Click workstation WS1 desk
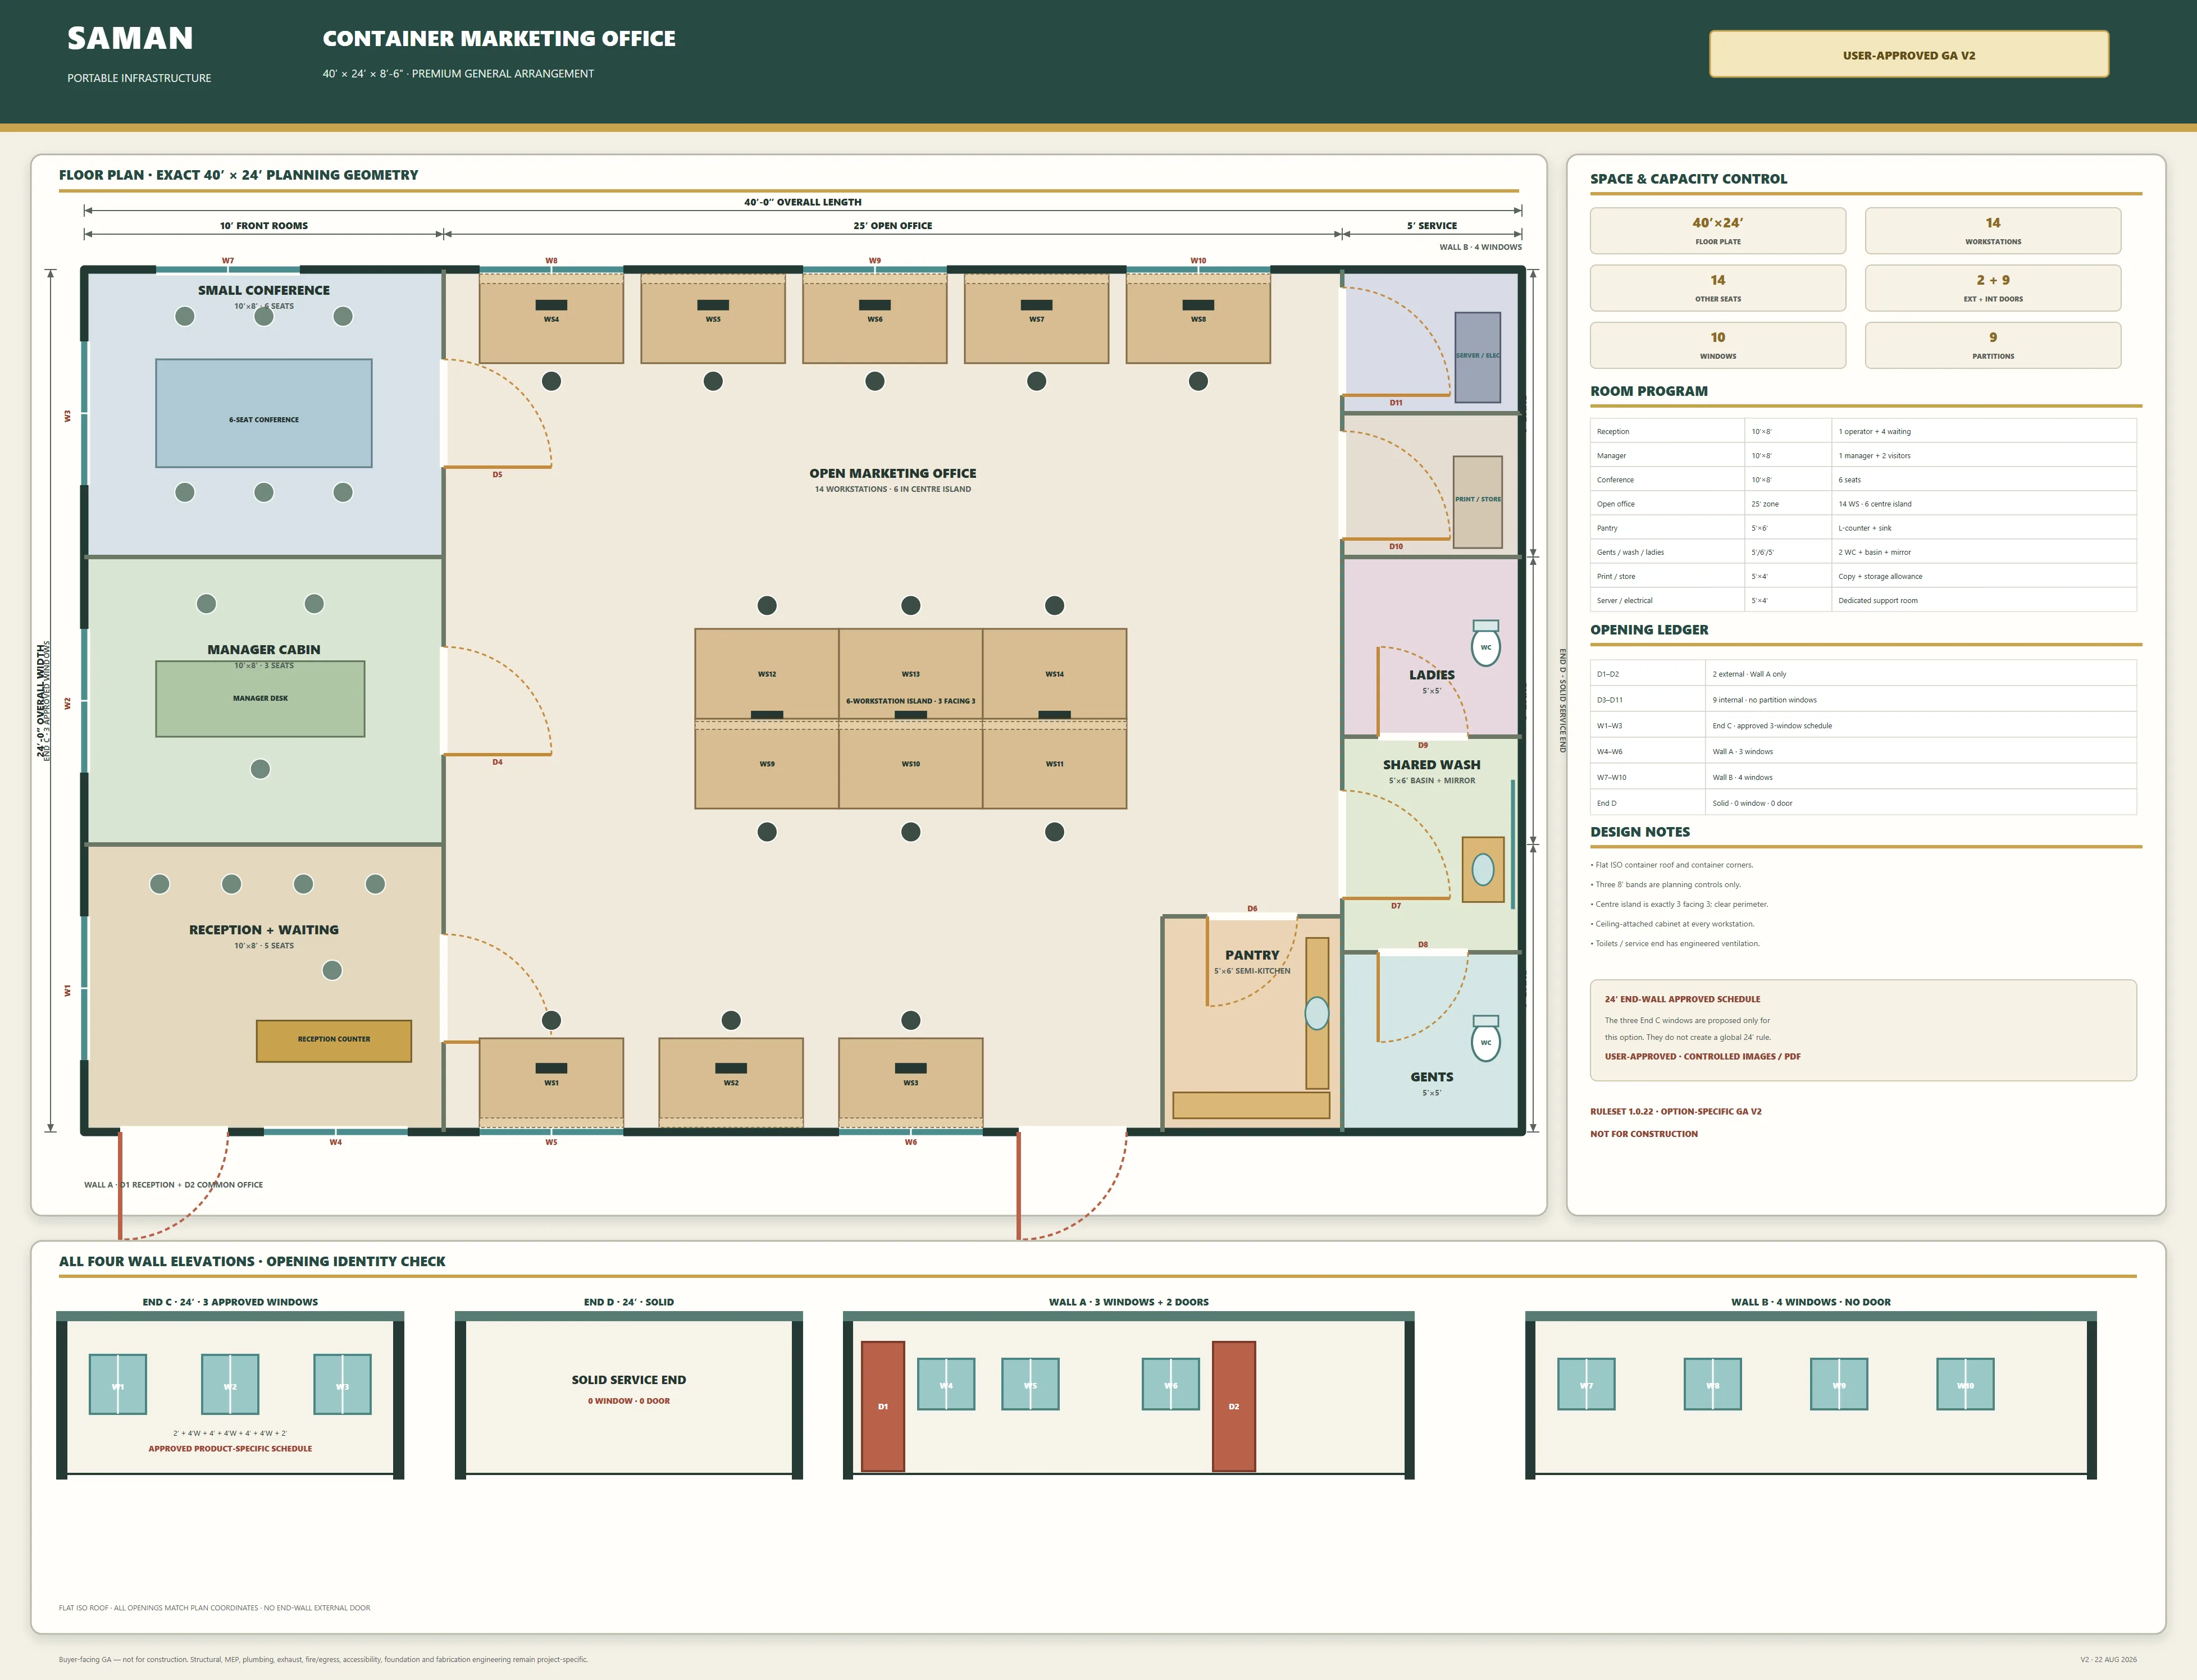 pos(551,1083)
